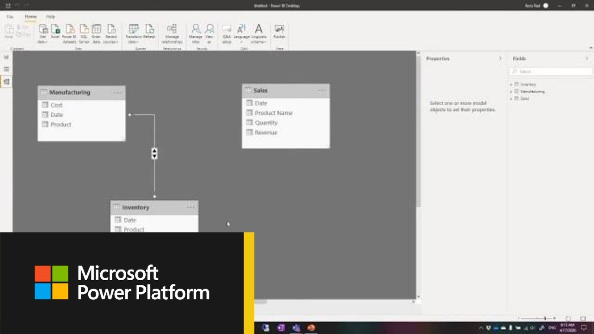
Task: Switch to Model view in sidebar
Action: [x=6, y=82]
